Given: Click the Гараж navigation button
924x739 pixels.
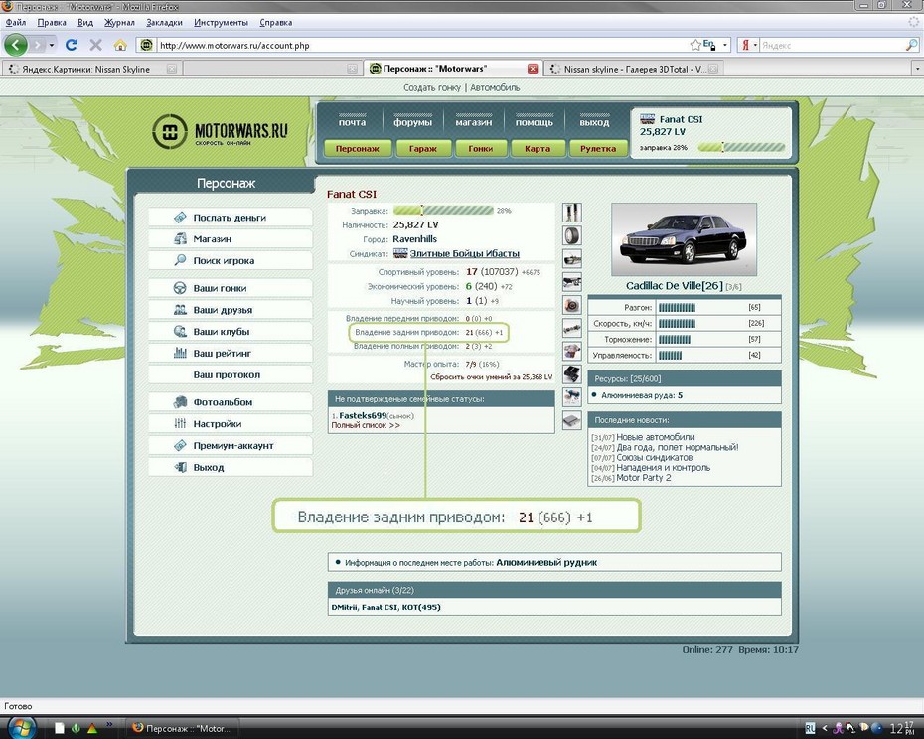Looking at the screenshot, I should (x=423, y=149).
